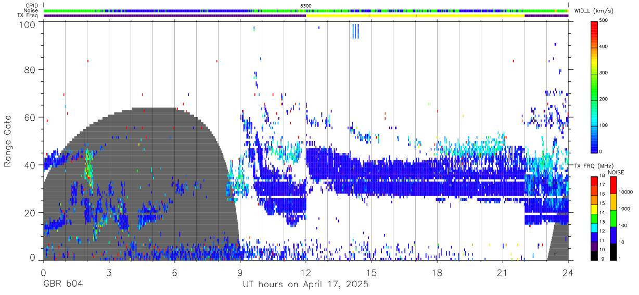
Task: Click the 6 tick on the UT hours axis
Action: (x=175, y=273)
